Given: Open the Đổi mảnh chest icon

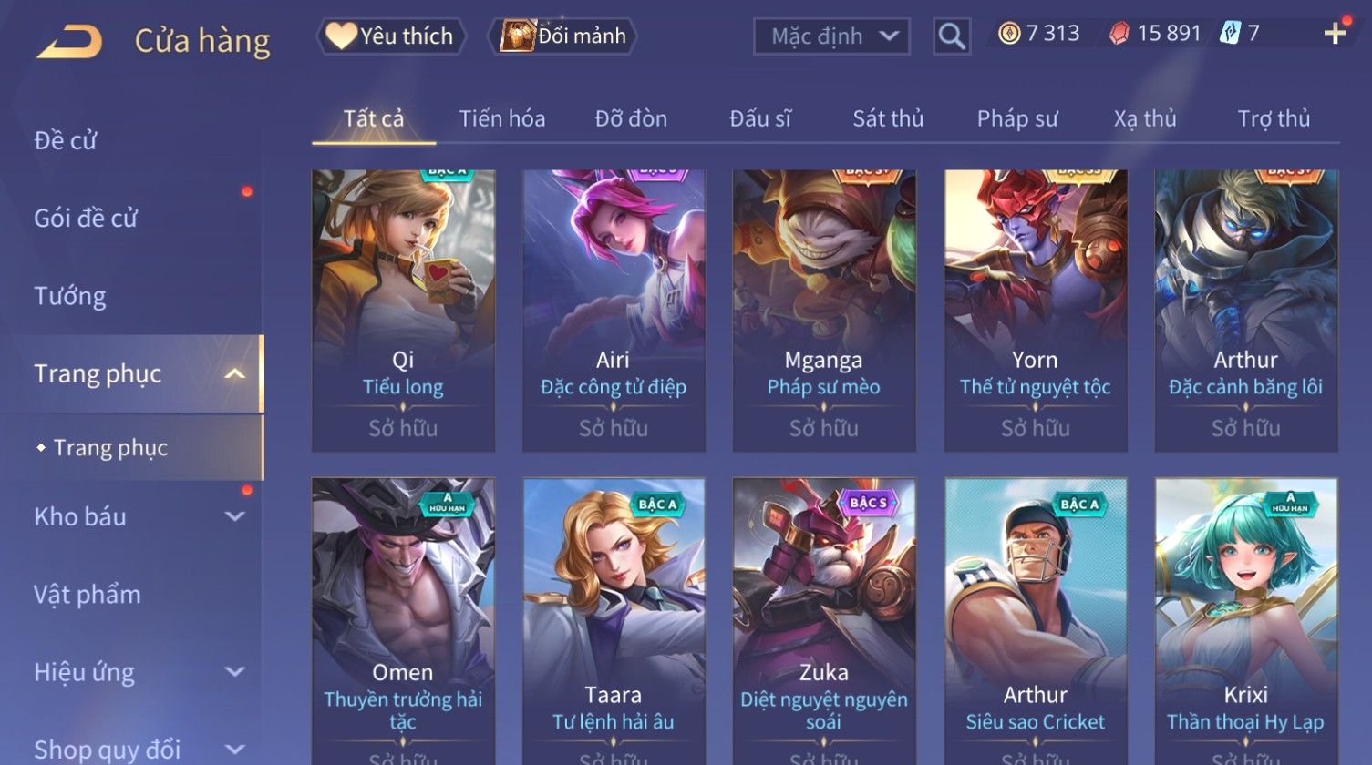Looking at the screenshot, I should click(517, 36).
